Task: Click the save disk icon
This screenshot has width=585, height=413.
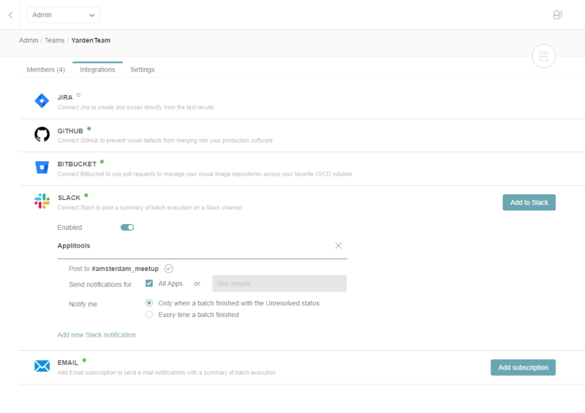Action: click(x=543, y=56)
